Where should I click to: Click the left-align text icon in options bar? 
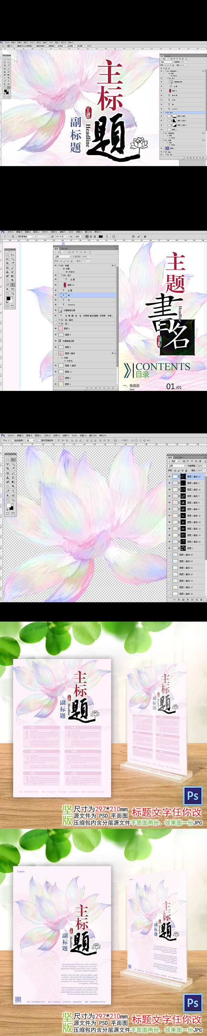pyautogui.click(x=87, y=237)
